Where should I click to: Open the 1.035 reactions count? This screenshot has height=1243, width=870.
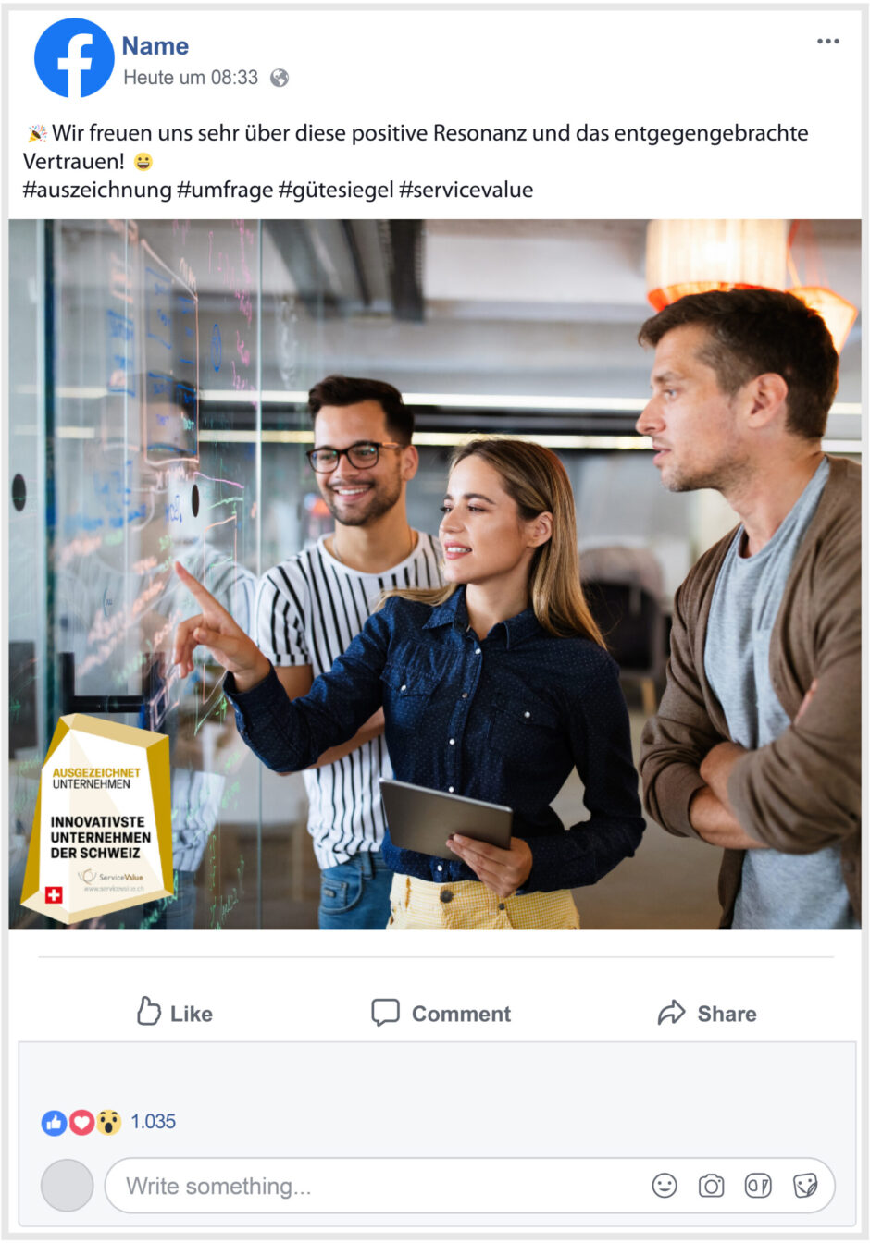[x=153, y=1121]
